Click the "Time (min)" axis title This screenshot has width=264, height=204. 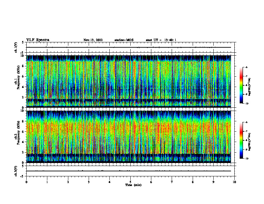pyautogui.click(x=133, y=185)
